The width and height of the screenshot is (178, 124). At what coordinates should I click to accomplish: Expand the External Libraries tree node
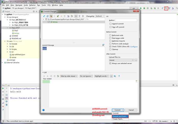point(2,63)
